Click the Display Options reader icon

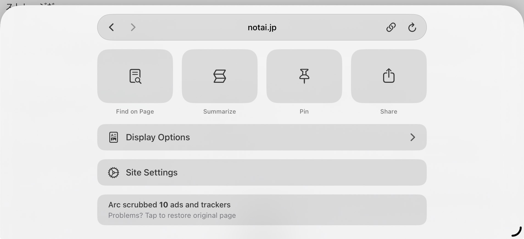tap(113, 137)
